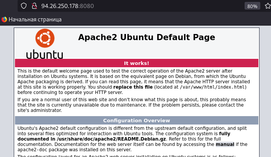This screenshot has height=157, width=271.
Task: Reset zoom via the 80% badge
Action: (252, 6)
